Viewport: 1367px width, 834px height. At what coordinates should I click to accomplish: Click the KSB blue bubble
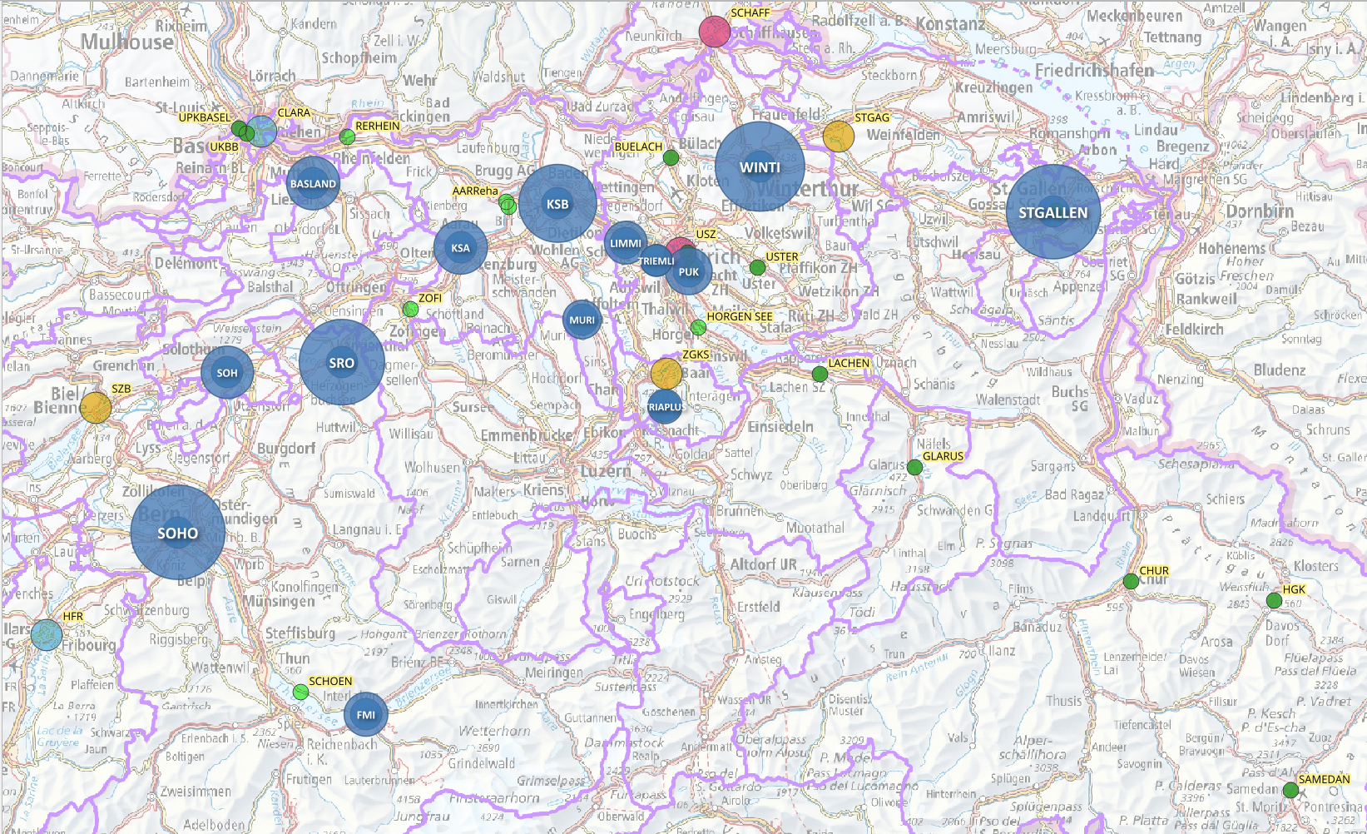tap(557, 204)
